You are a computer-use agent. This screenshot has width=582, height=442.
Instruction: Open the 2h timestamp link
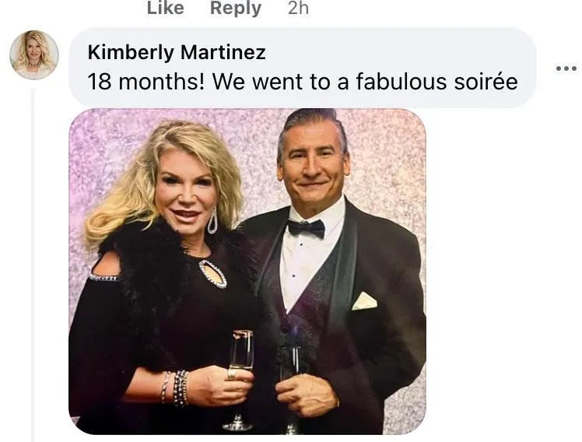point(298,9)
